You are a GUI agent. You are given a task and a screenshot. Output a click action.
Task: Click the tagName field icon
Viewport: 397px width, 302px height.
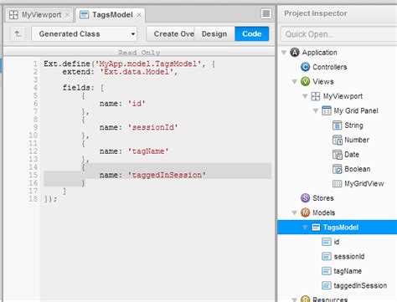[x=327, y=271]
